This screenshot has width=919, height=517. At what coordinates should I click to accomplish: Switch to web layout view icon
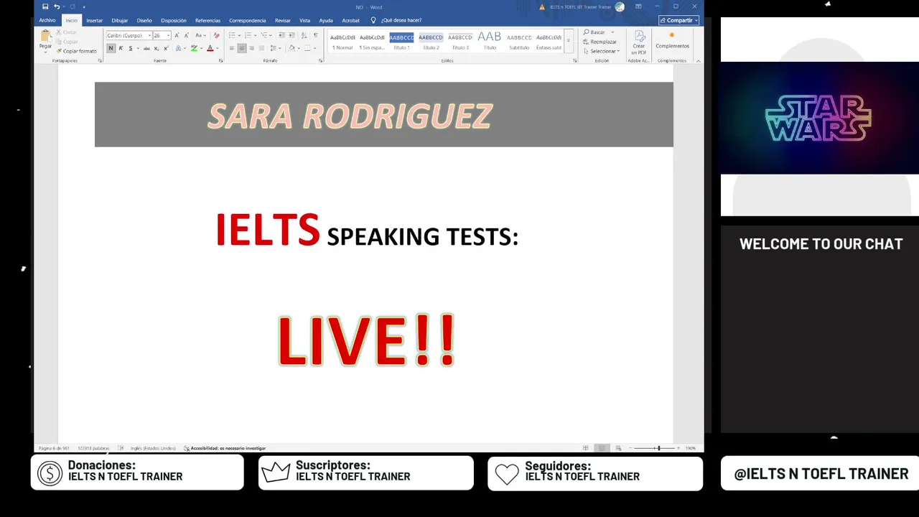click(x=618, y=448)
